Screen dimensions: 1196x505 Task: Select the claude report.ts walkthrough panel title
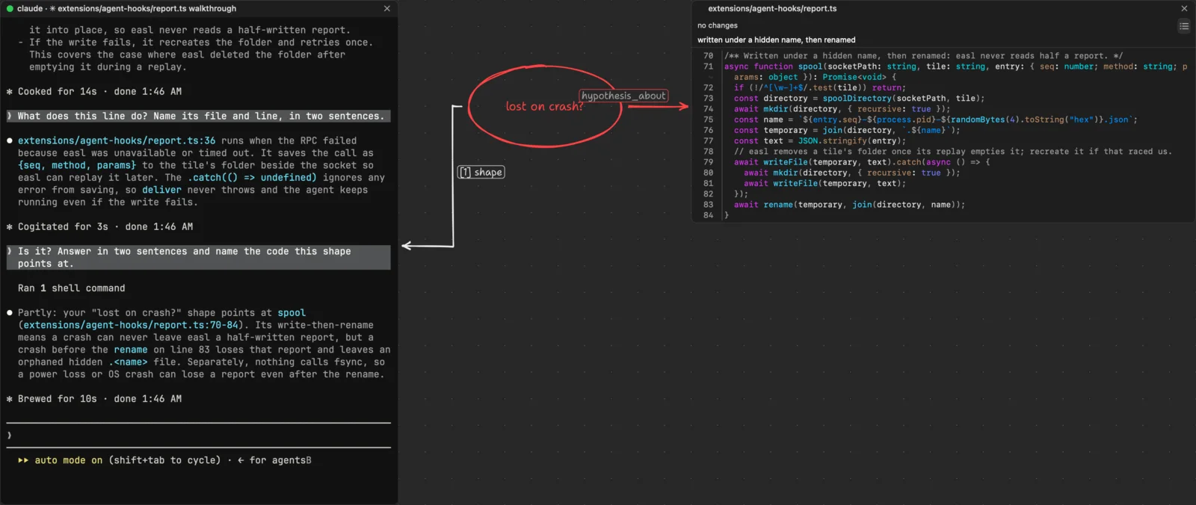126,9
